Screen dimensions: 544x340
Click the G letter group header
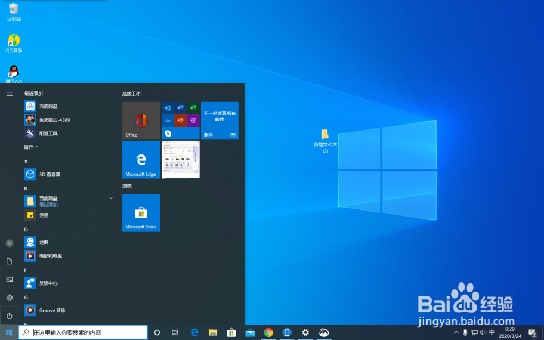(26, 298)
